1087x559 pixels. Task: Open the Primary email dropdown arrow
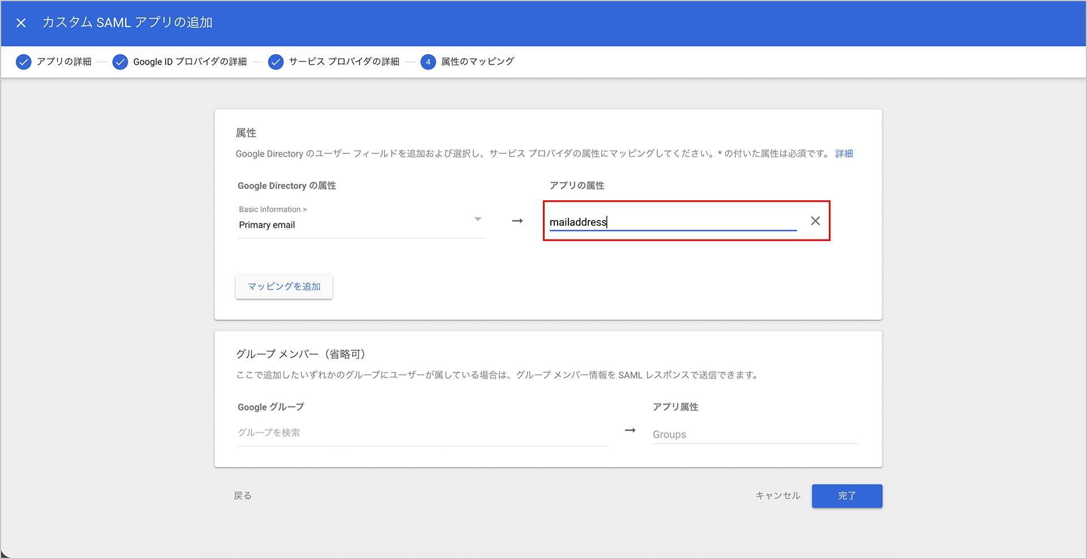[x=478, y=220]
